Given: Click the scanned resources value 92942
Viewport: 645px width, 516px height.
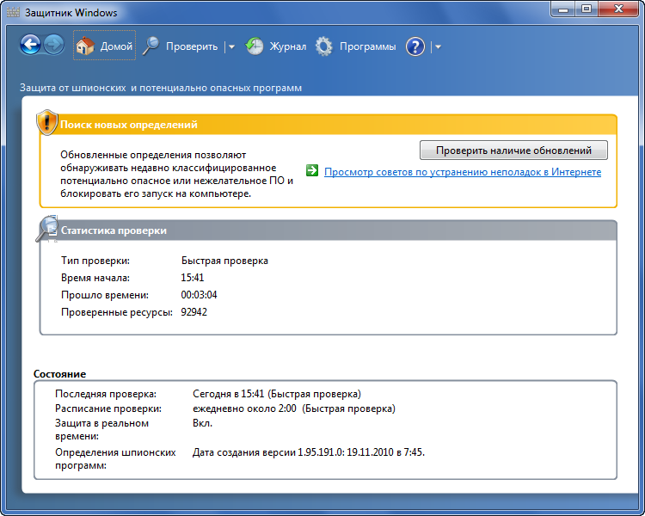Looking at the screenshot, I should [193, 312].
